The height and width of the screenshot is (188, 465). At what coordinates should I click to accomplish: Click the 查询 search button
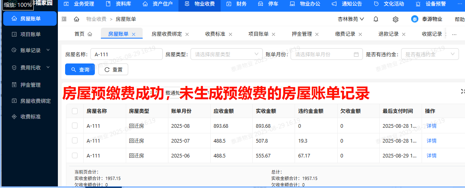pos(80,69)
